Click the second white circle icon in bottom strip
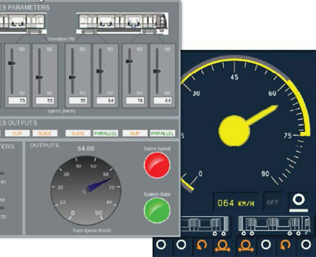 [181, 244]
